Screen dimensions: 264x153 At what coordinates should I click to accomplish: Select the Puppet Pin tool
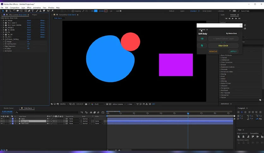click(x=52, y=11)
